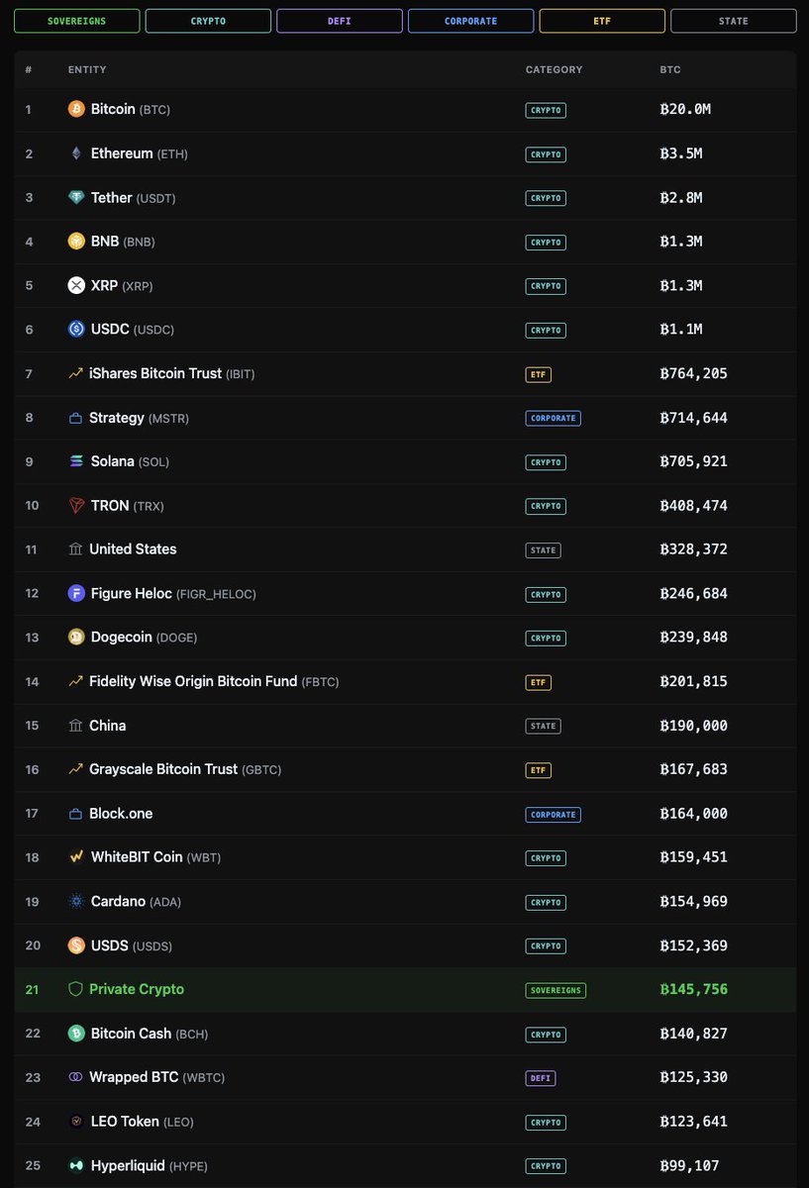Click the Ethereum diamond icon

76,153
